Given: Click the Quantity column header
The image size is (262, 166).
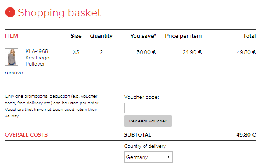Looking at the screenshot, I should pos(101,36).
